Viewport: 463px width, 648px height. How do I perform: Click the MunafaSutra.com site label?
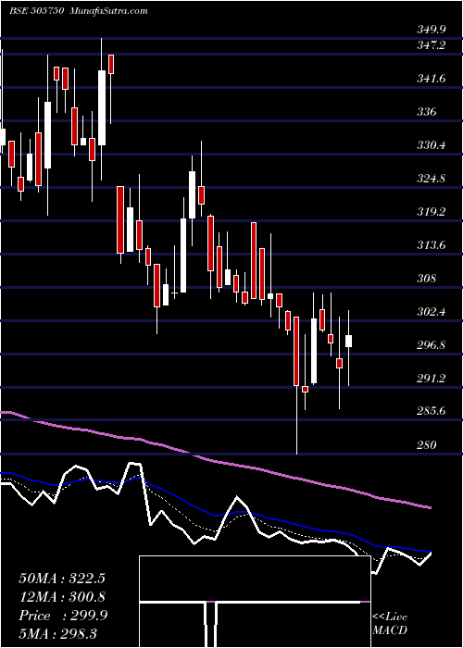tap(109, 11)
